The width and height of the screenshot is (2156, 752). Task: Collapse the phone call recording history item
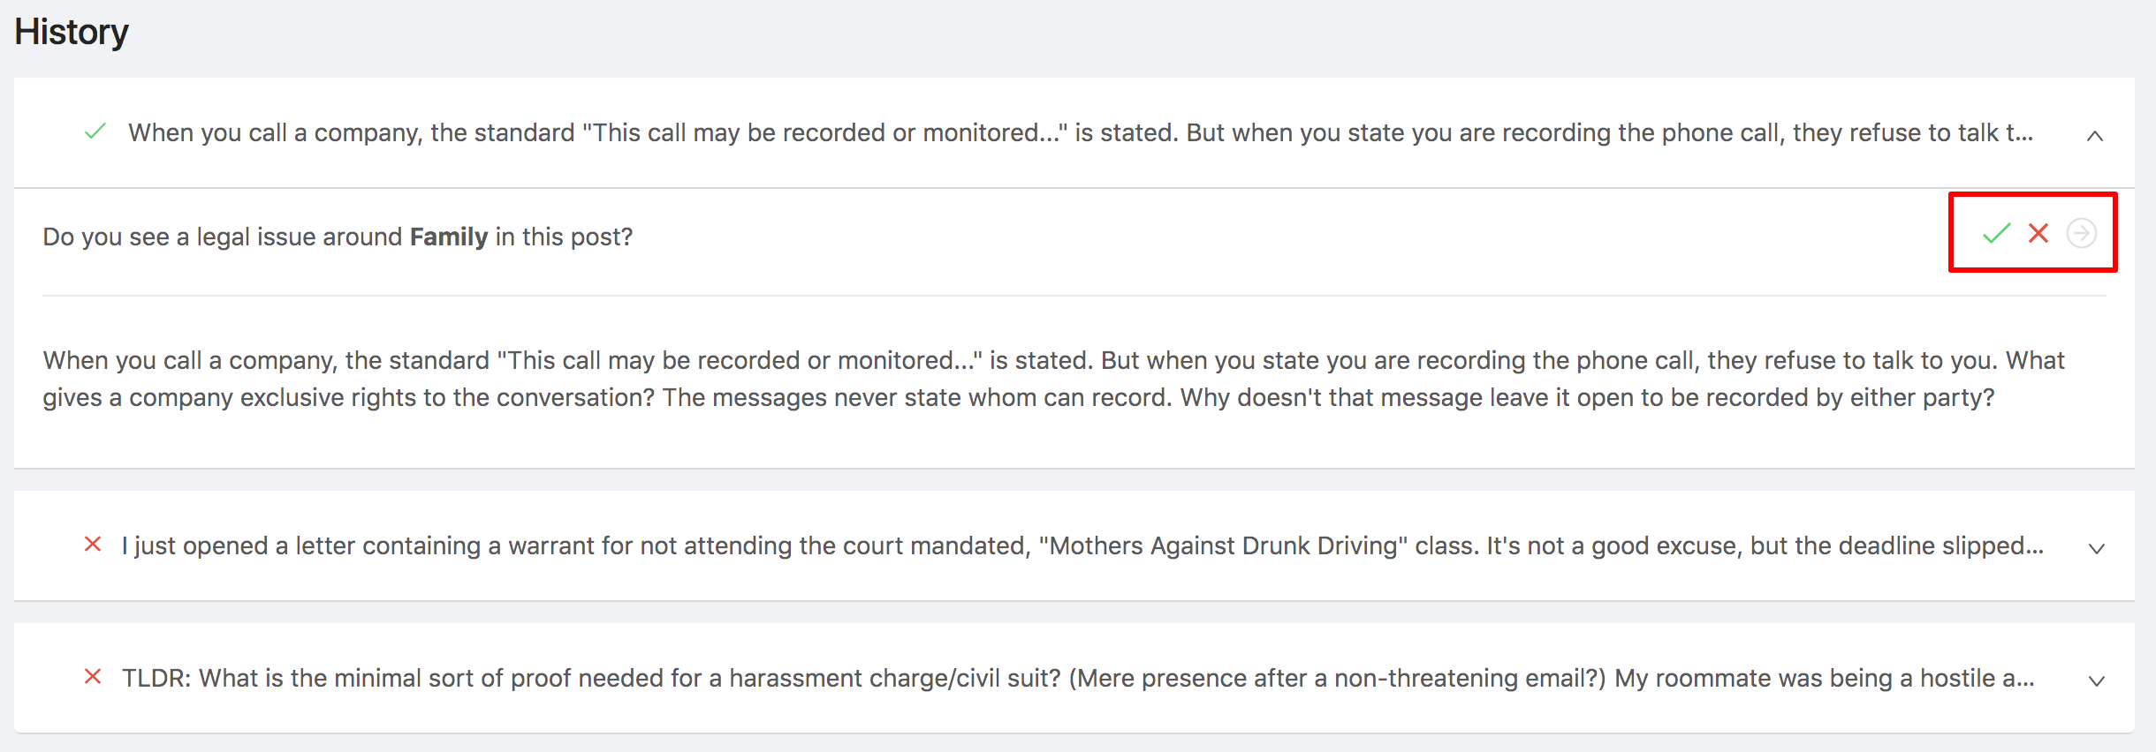pyautogui.click(x=2095, y=135)
